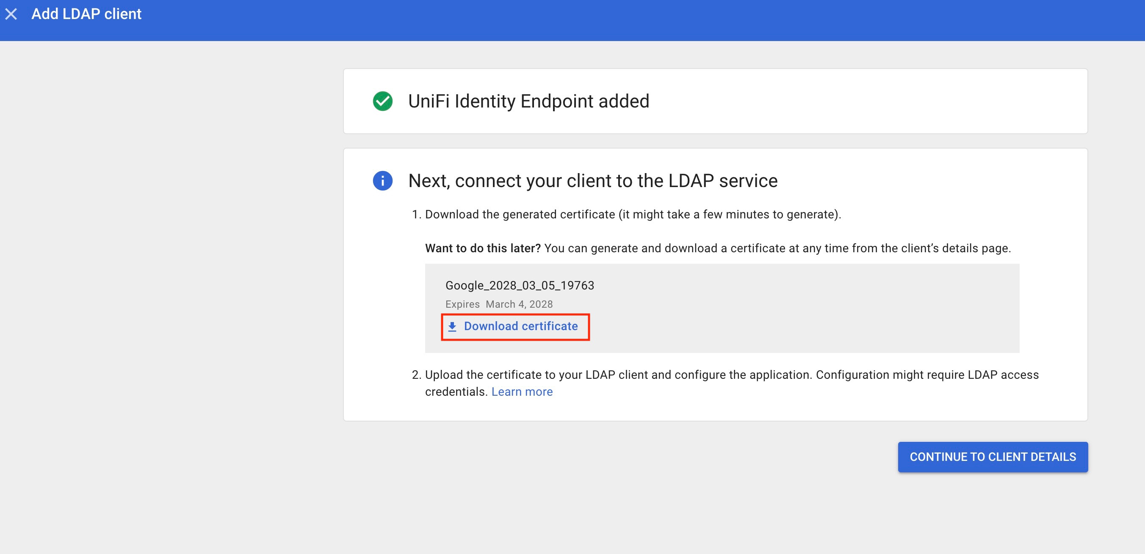This screenshot has width=1145, height=554.
Task: Click the green checkmark success icon
Action: click(x=382, y=101)
